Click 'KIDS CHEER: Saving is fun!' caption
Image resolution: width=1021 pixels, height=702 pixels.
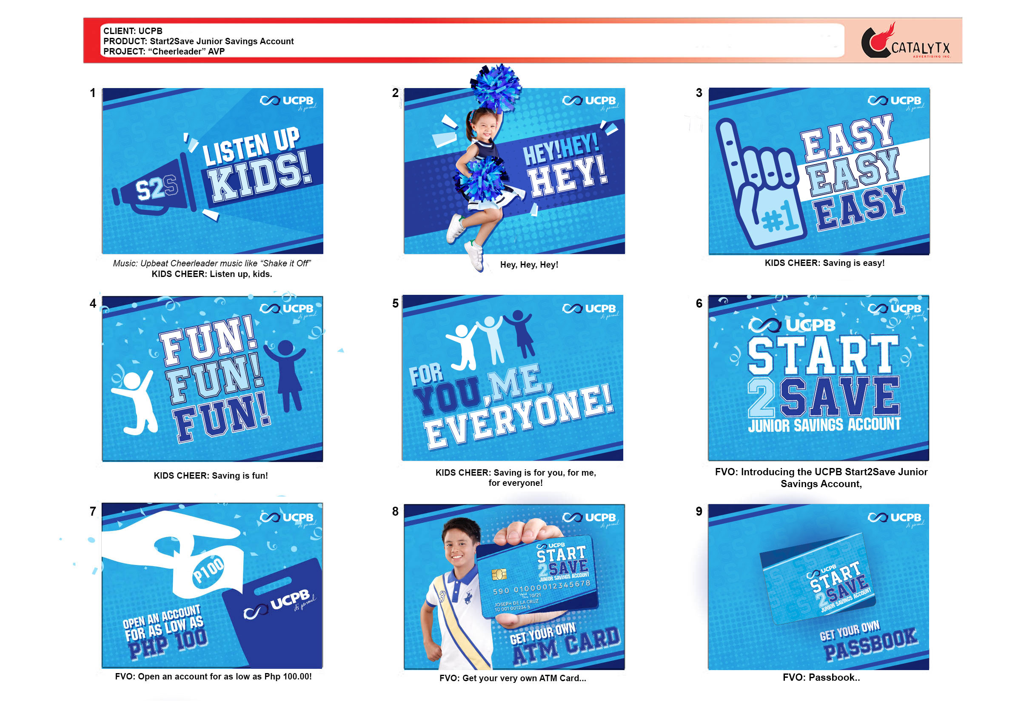(211, 476)
